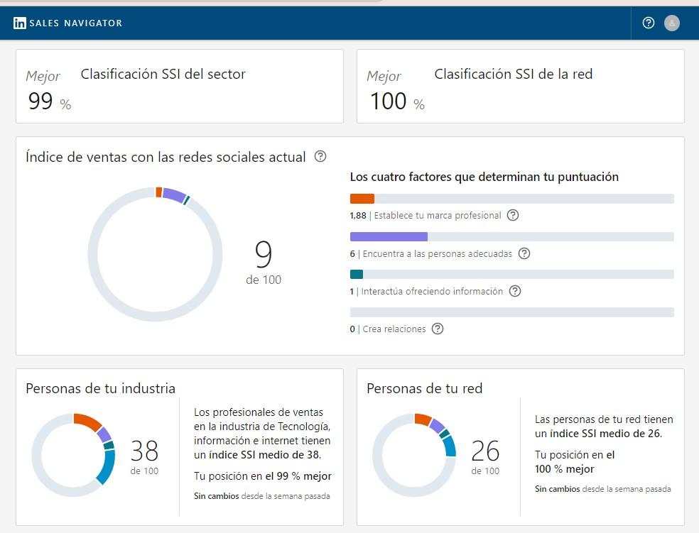Click the score 9 de 100
This screenshot has width=699, height=533.
pyautogui.click(x=264, y=263)
